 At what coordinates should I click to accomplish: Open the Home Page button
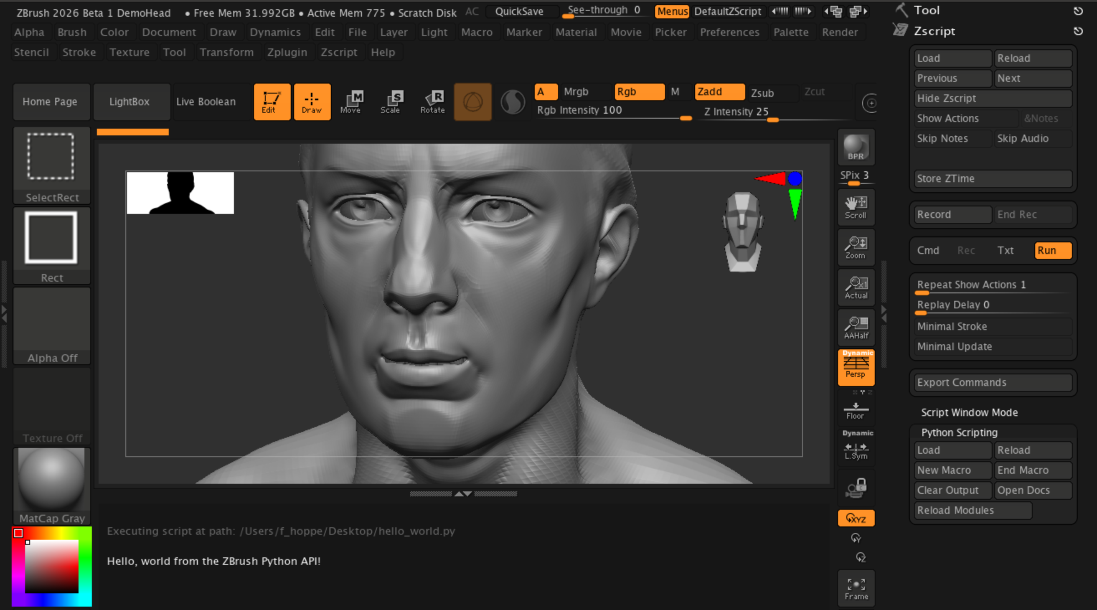point(51,102)
